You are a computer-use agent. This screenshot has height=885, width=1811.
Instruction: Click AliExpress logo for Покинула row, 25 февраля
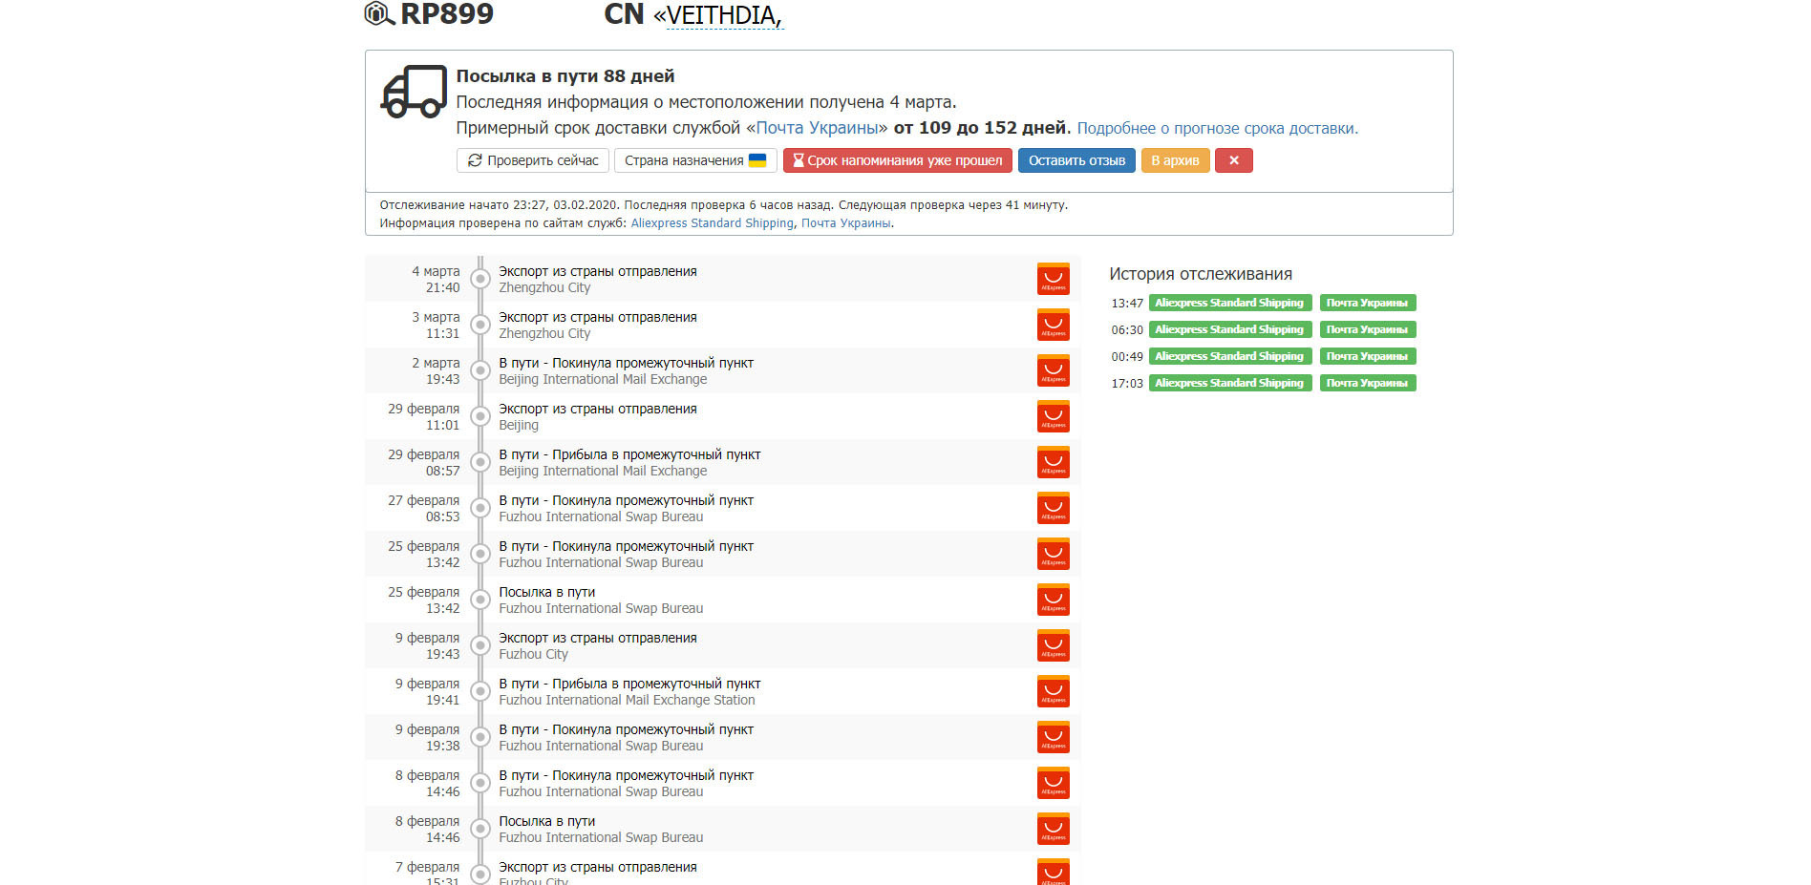coord(1054,554)
